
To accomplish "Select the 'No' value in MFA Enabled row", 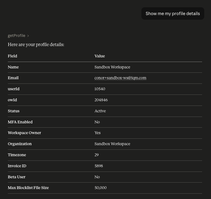I will coord(97,122).
